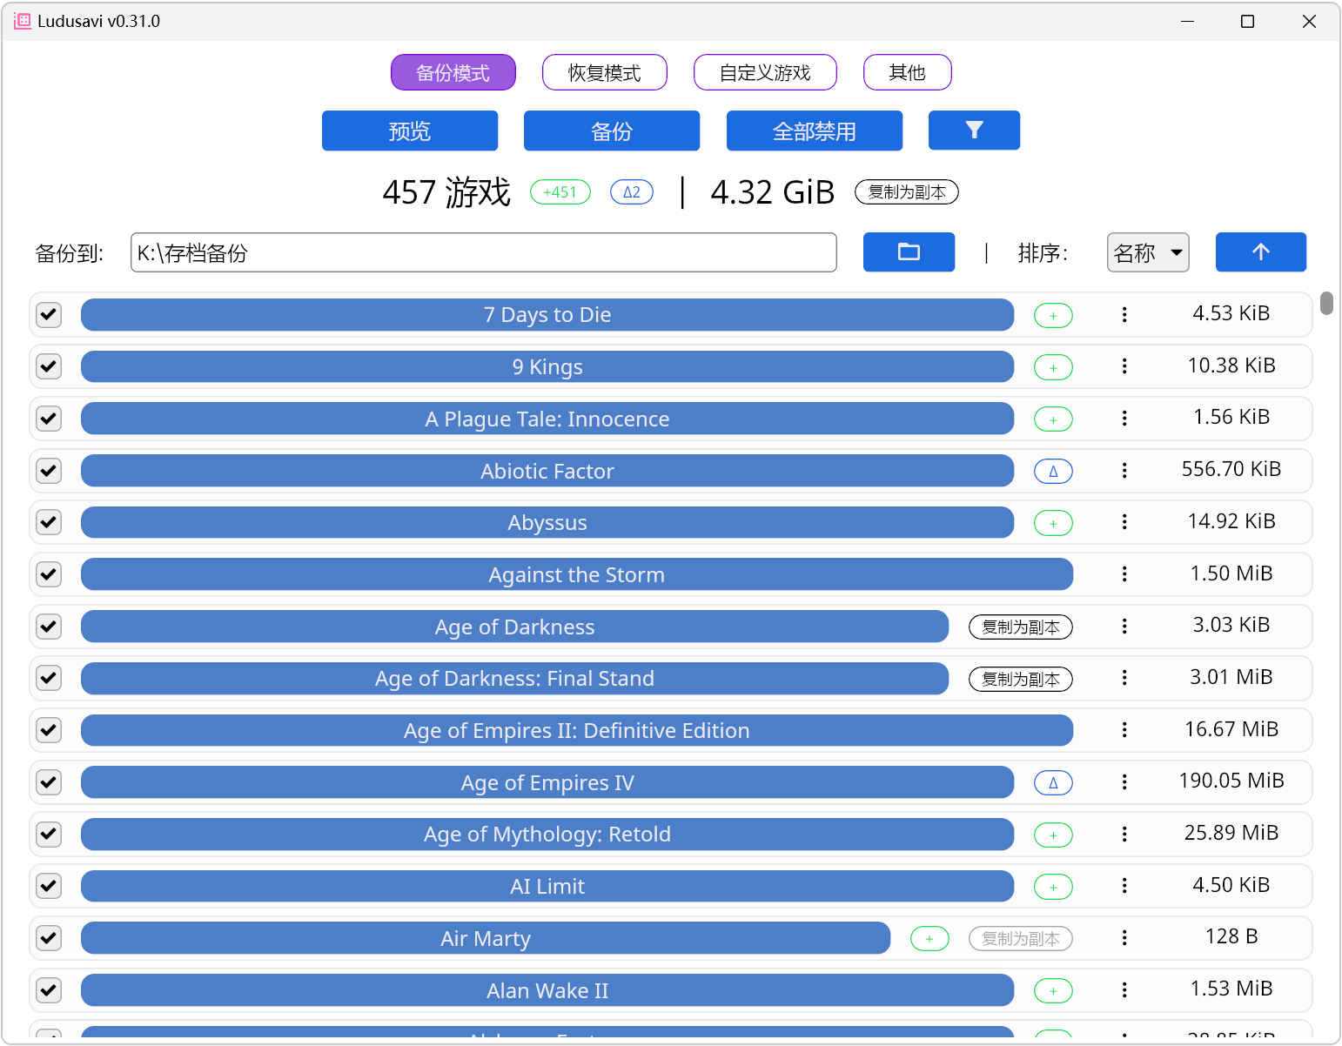The image size is (1342, 1046).
Task: Expand the 9 Kings game entry
Action: tap(547, 367)
